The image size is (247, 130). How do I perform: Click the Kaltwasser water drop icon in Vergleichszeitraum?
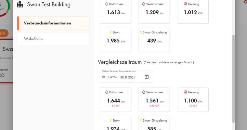point(107,92)
